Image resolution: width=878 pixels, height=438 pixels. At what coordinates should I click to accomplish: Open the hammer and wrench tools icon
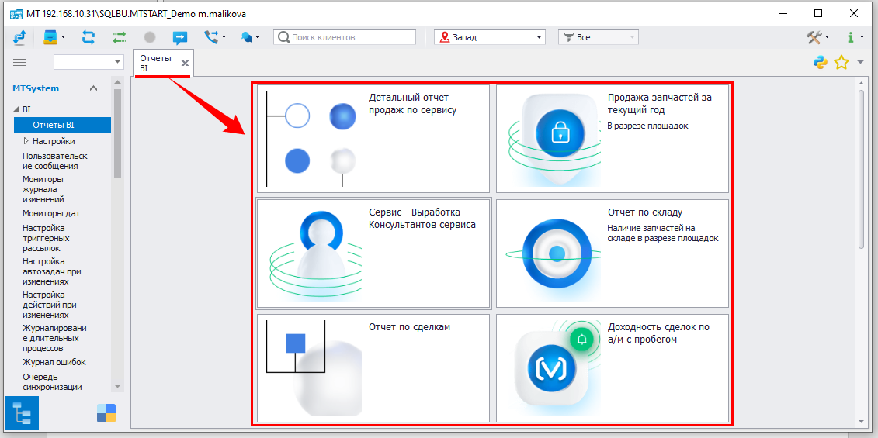[x=814, y=37]
